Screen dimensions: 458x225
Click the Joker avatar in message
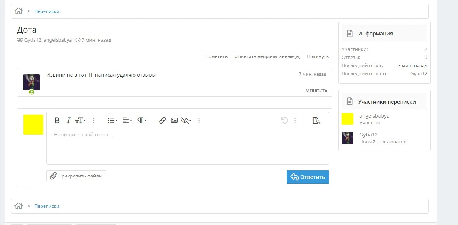point(31,82)
